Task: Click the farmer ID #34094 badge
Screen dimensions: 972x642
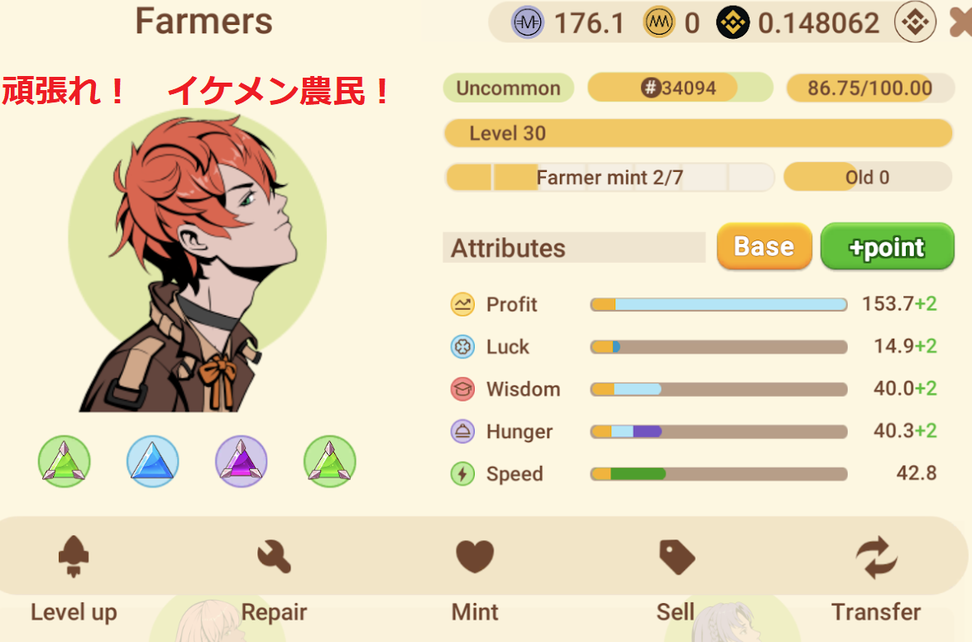Action: tap(680, 88)
